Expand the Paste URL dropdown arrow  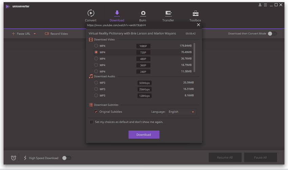tap(35, 34)
